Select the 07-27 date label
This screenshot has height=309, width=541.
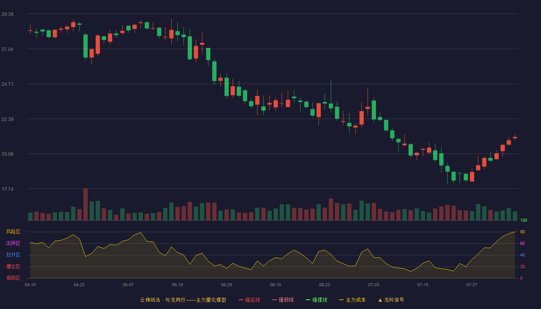tap(472, 285)
